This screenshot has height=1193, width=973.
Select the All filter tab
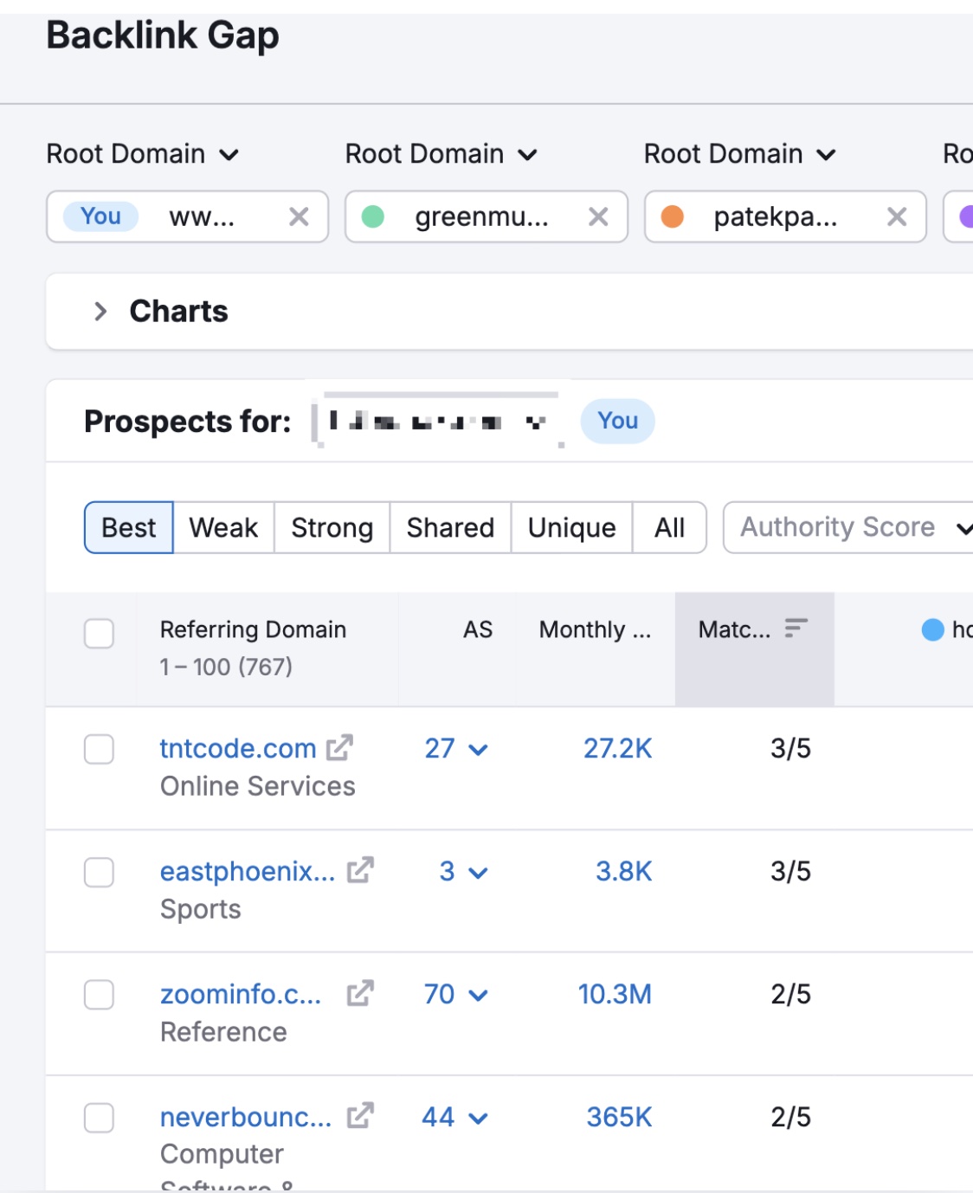669,526
